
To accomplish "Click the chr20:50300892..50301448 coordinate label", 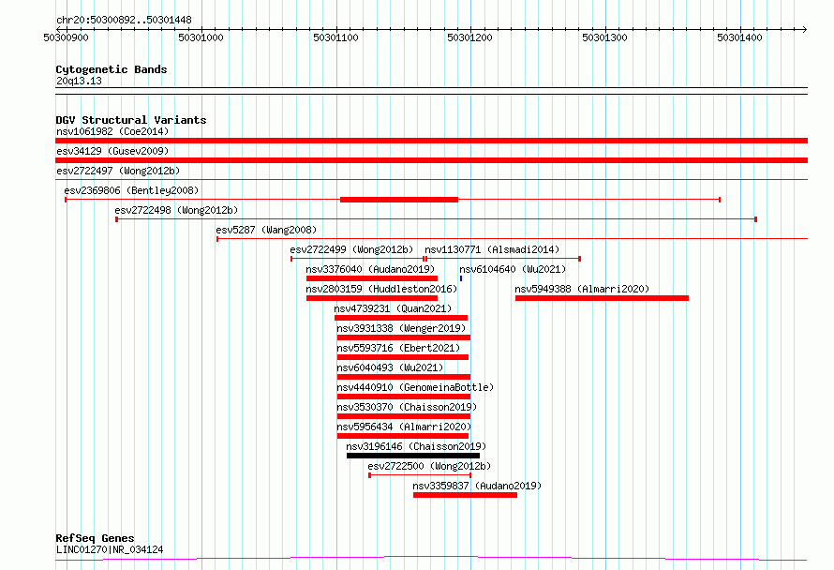I will (124, 20).
